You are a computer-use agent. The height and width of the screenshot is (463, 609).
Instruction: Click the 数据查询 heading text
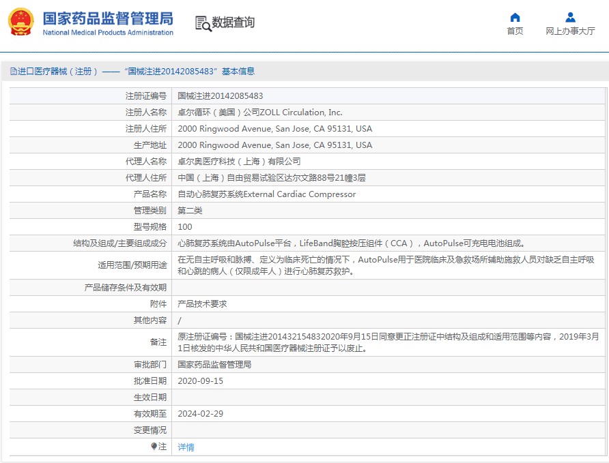(233, 23)
